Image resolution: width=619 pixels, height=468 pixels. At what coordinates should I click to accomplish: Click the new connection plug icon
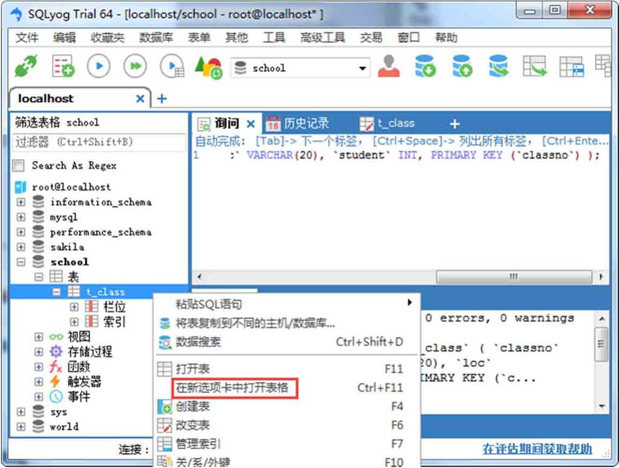(26, 66)
